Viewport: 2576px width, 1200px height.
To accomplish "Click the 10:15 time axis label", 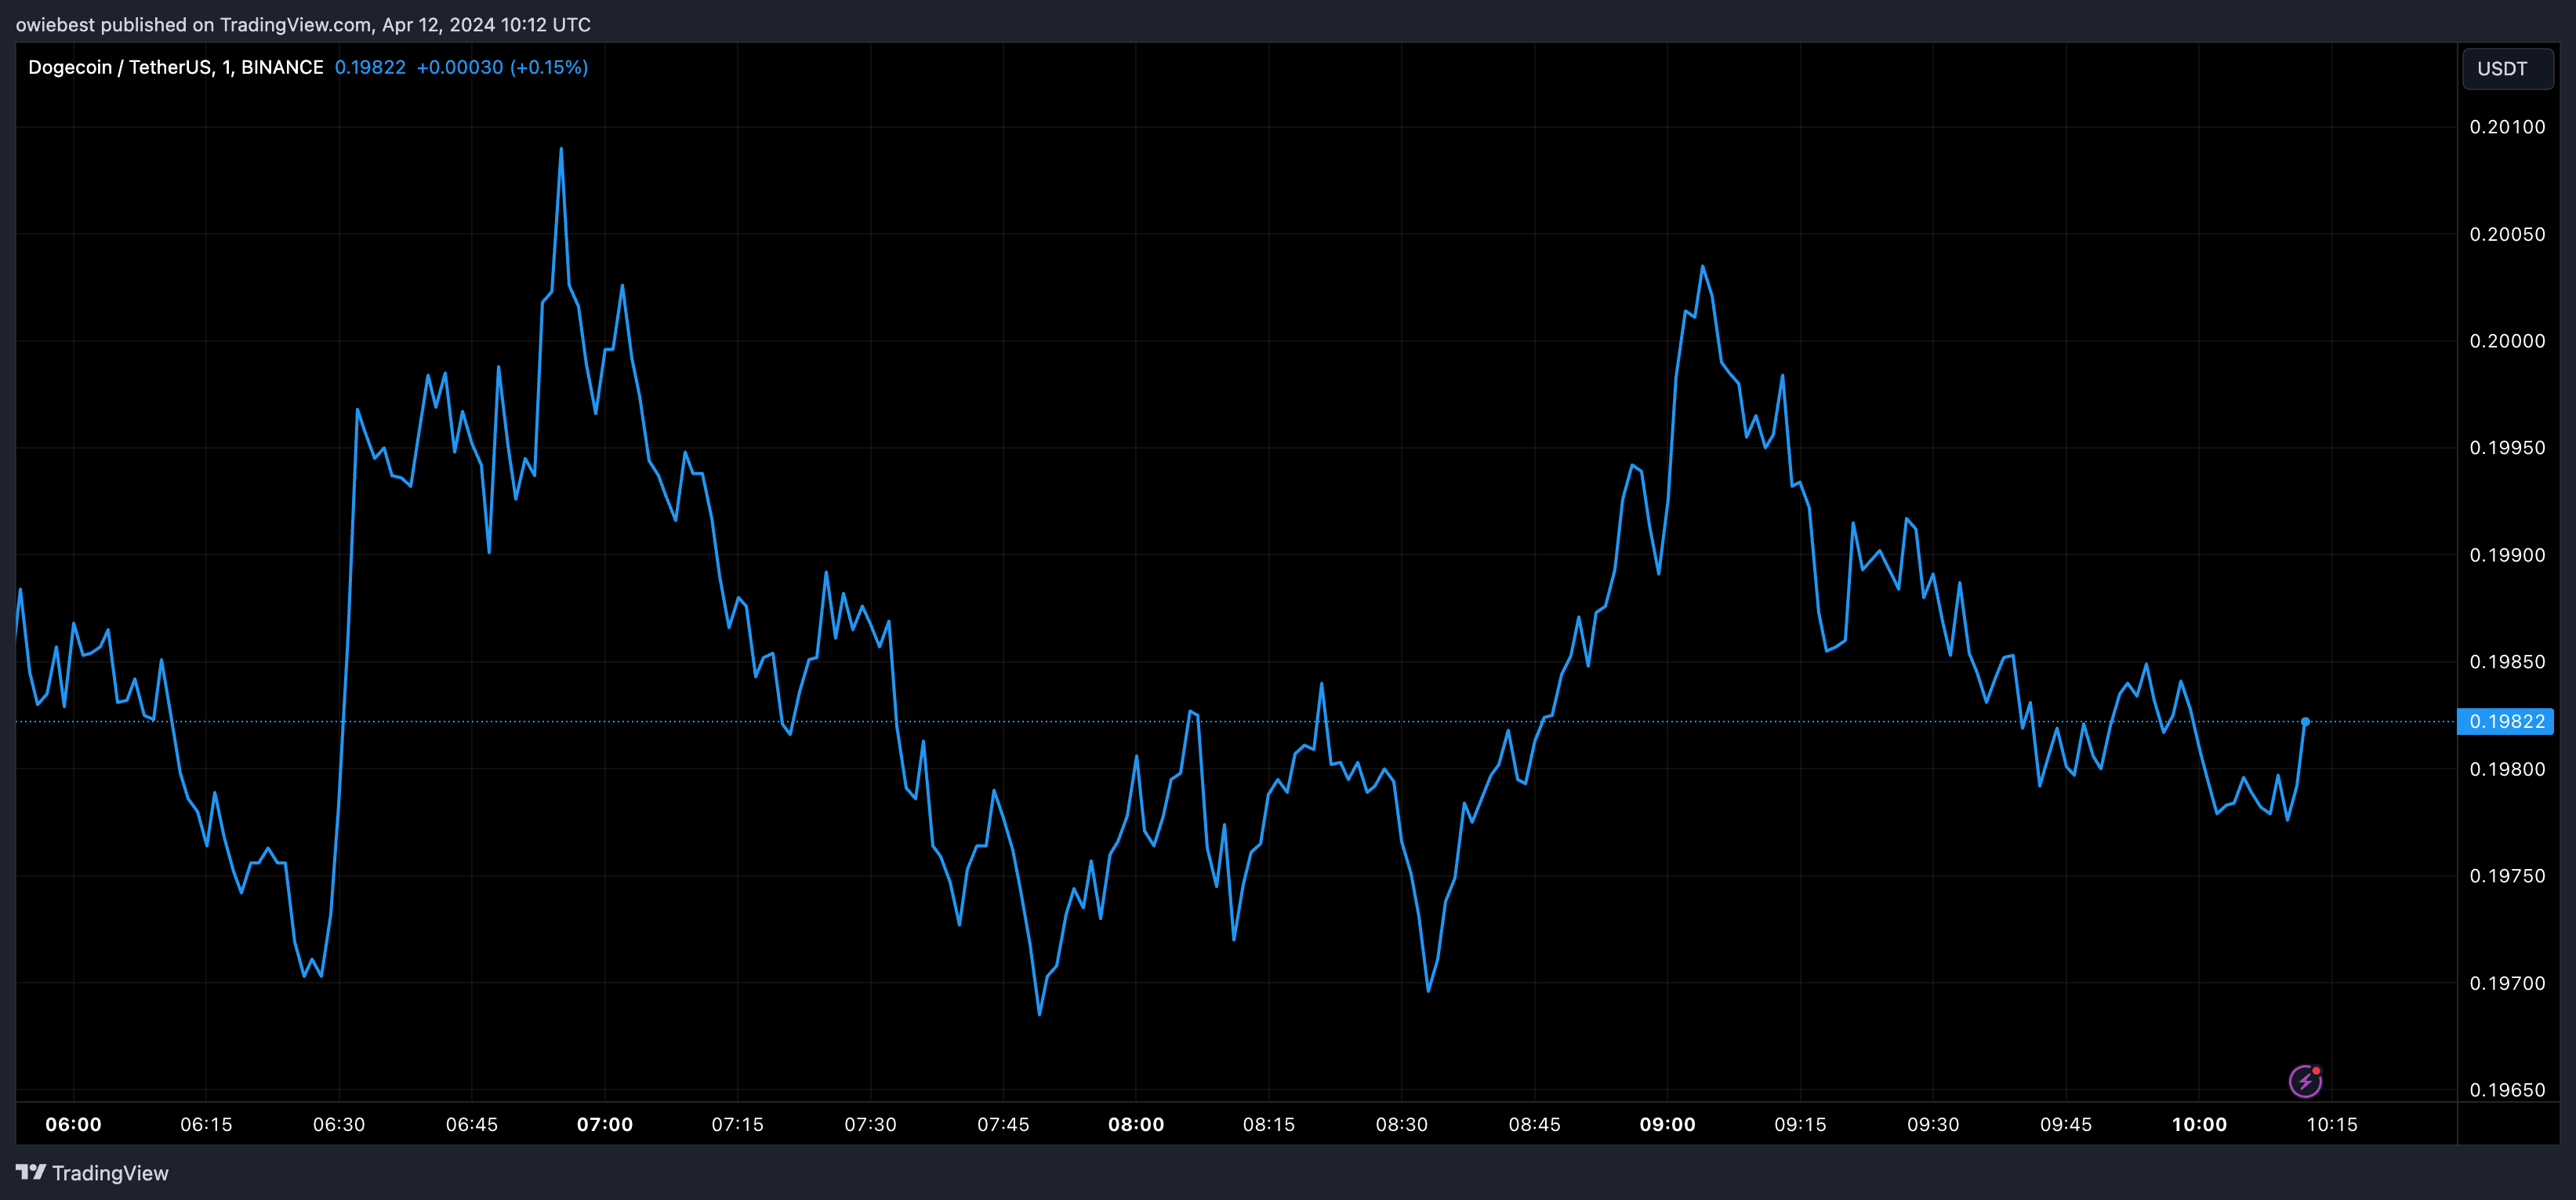I will [x=2332, y=1124].
